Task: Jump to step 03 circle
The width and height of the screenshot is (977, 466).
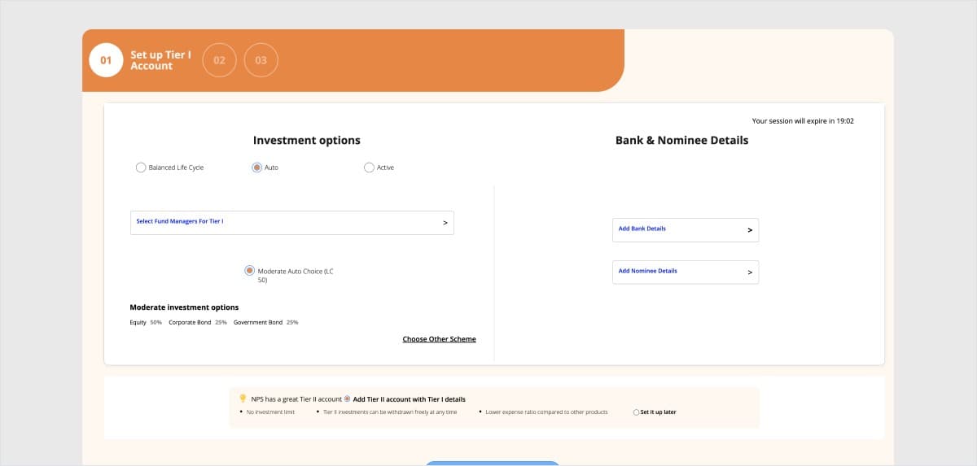Action: (x=261, y=60)
